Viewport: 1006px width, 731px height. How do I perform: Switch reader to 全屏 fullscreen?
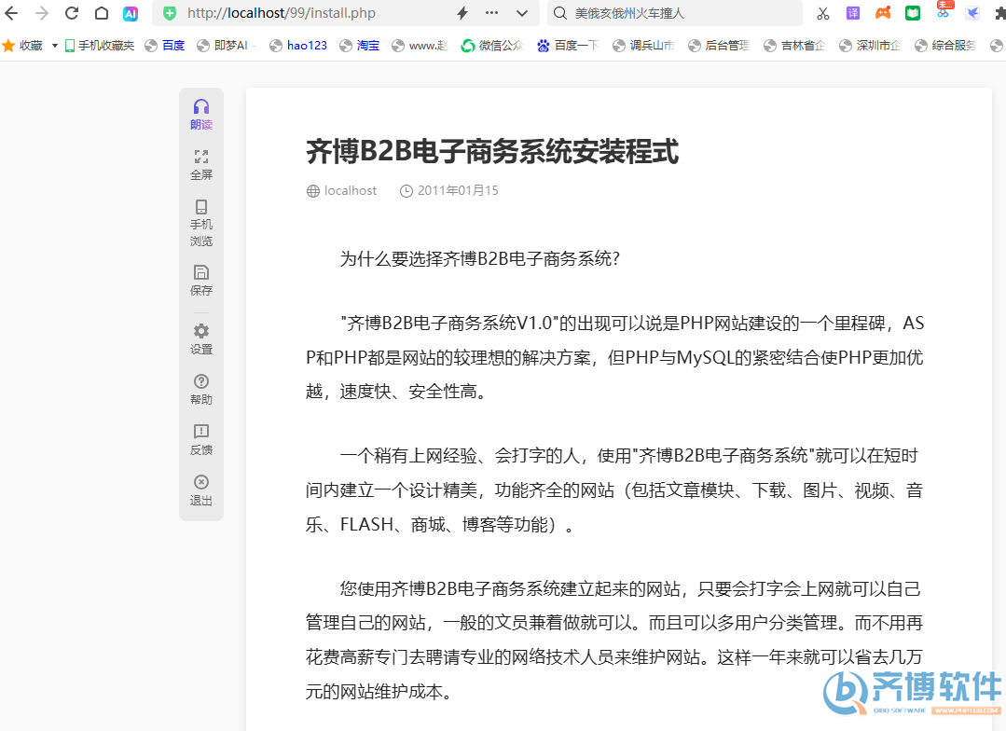coord(201,165)
